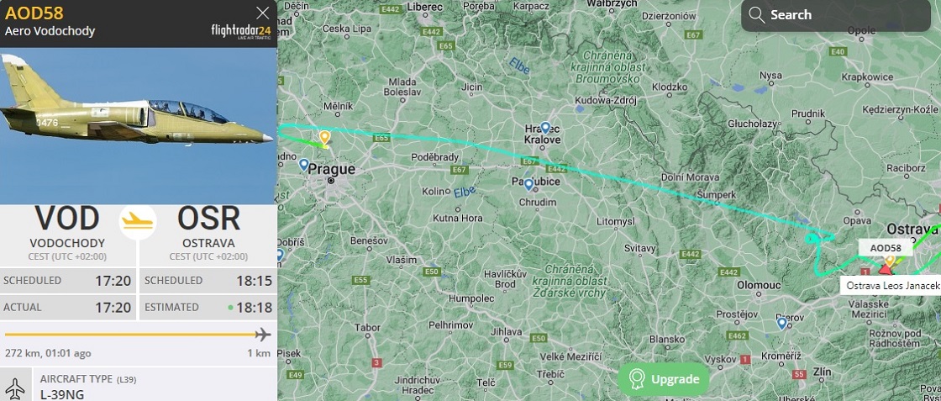The image size is (941, 401).
Task: Click the blue airport pin near Prerov
Action: [781, 324]
